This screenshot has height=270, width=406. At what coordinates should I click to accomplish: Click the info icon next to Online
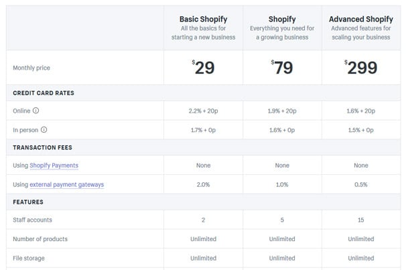pyautogui.click(x=36, y=111)
